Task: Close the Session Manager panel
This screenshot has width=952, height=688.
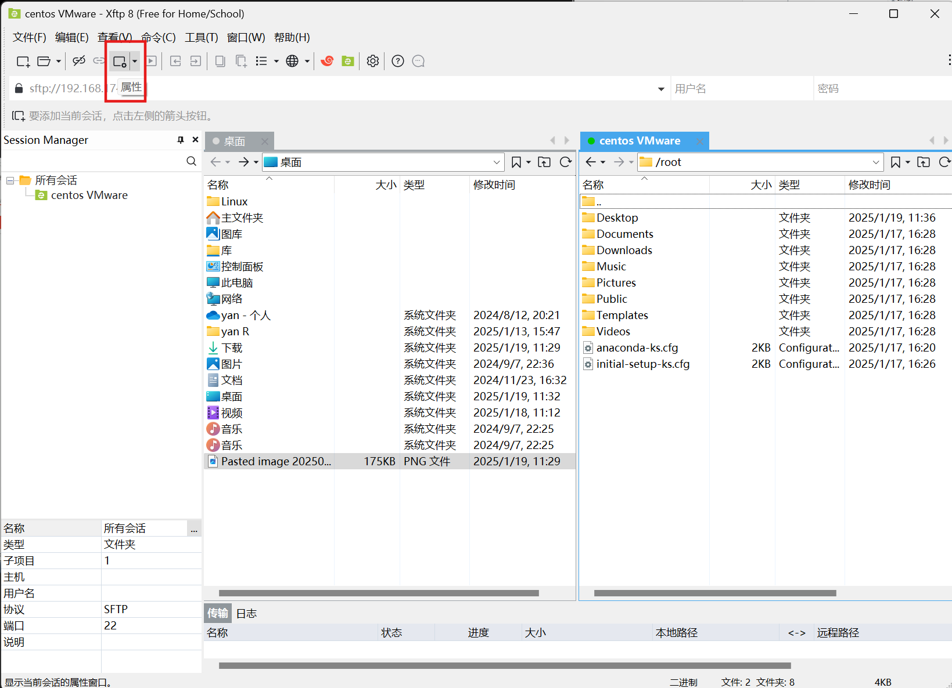Action: click(195, 140)
